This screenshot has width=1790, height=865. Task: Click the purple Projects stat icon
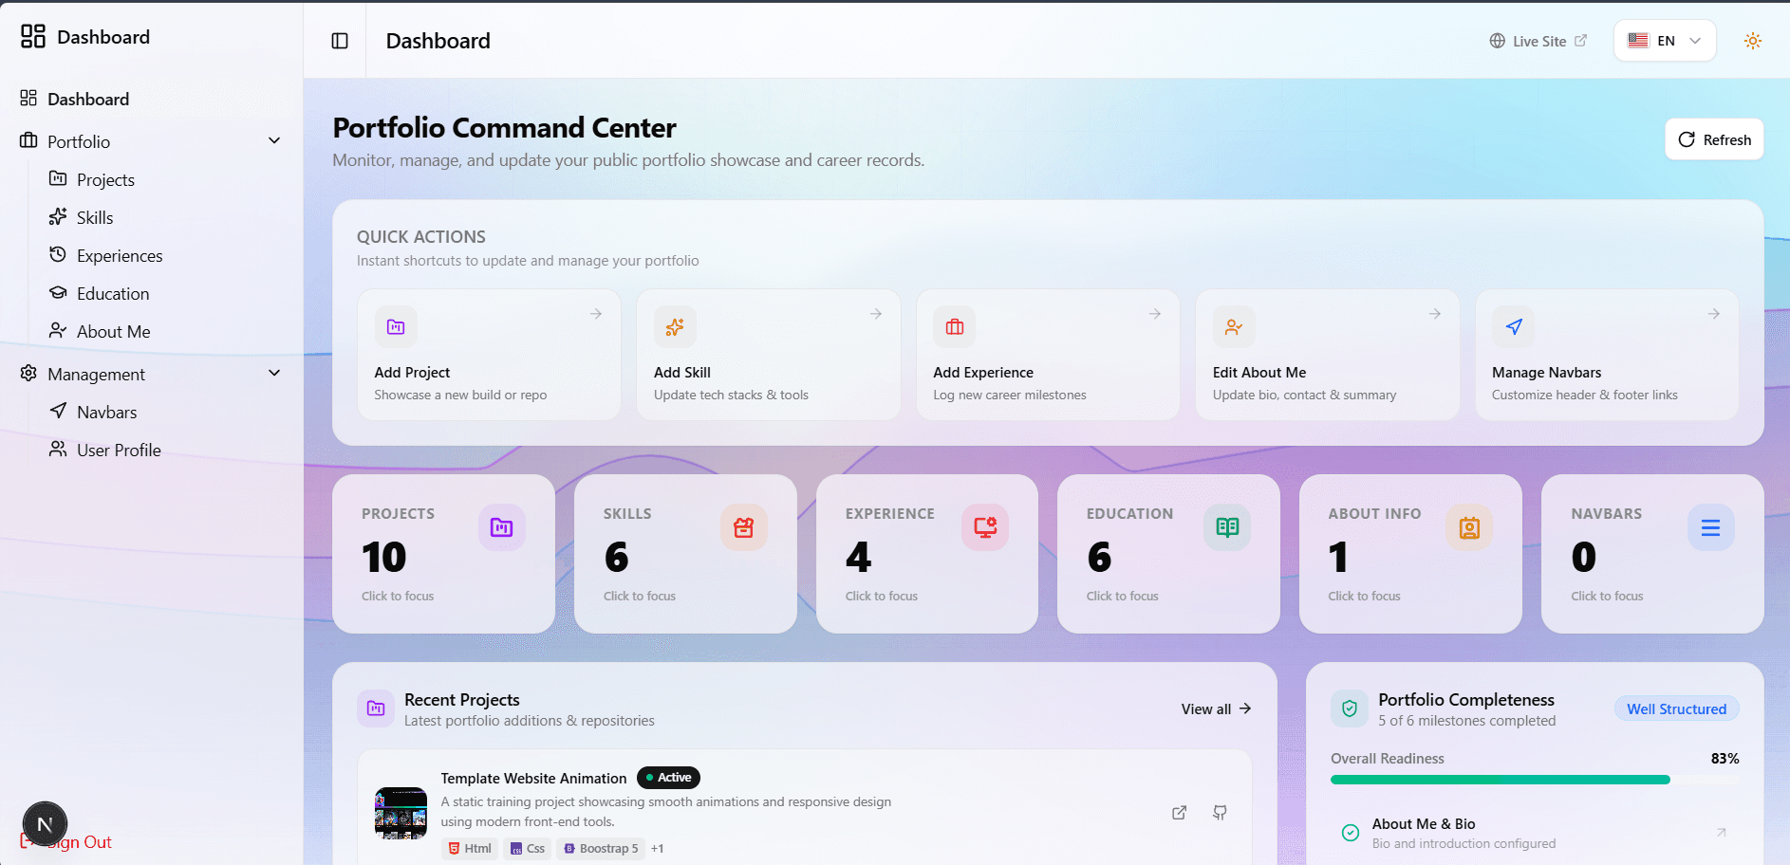pos(502,527)
